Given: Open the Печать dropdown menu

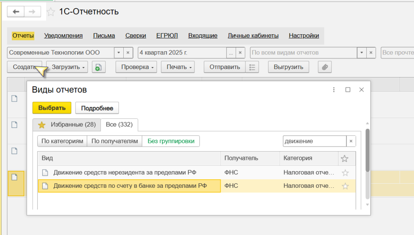Looking at the screenshot, I should (x=178, y=67).
